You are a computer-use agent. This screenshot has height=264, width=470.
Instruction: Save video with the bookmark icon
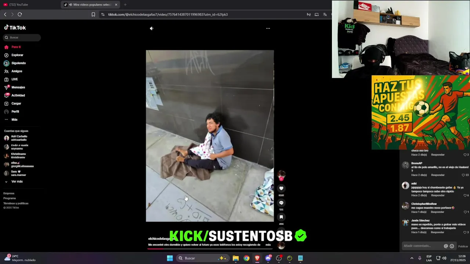(x=281, y=217)
